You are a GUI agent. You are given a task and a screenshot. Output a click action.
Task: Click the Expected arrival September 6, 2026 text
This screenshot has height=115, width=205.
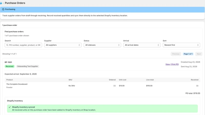coord(21,74)
